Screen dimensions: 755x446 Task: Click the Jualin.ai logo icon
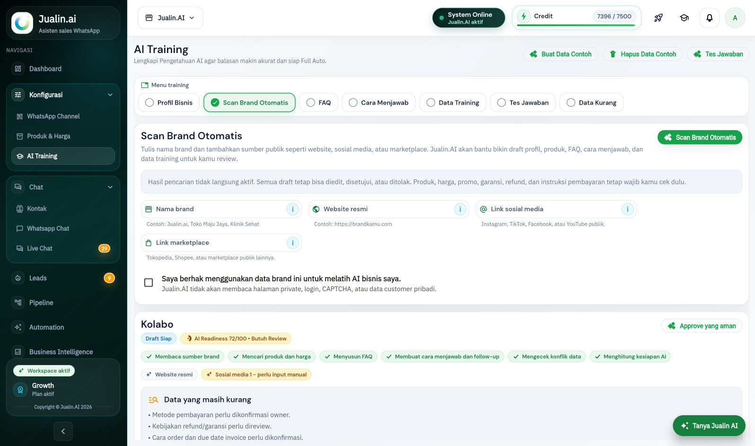click(22, 23)
